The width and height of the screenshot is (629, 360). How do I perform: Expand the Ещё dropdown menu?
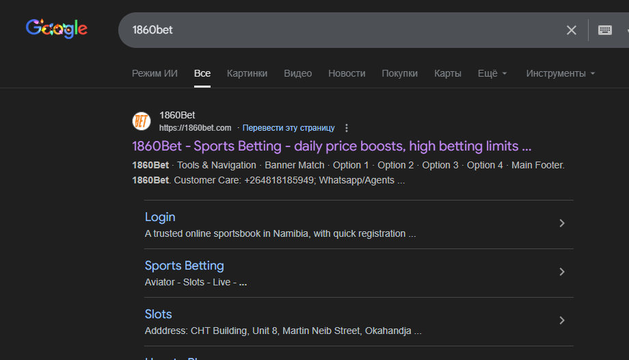[x=492, y=73]
